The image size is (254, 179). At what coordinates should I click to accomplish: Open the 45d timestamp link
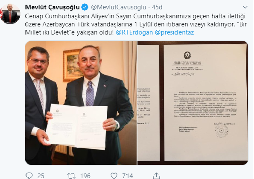(x=157, y=7)
